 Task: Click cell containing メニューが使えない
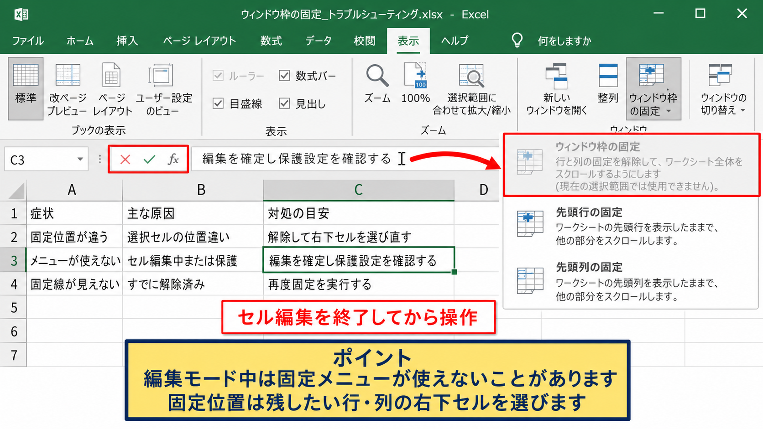tap(74, 260)
